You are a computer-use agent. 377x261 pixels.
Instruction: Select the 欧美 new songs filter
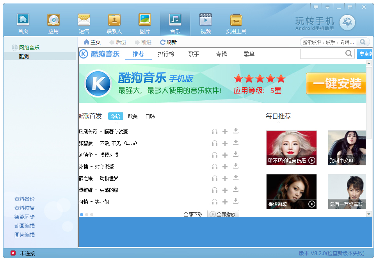(x=133, y=116)
